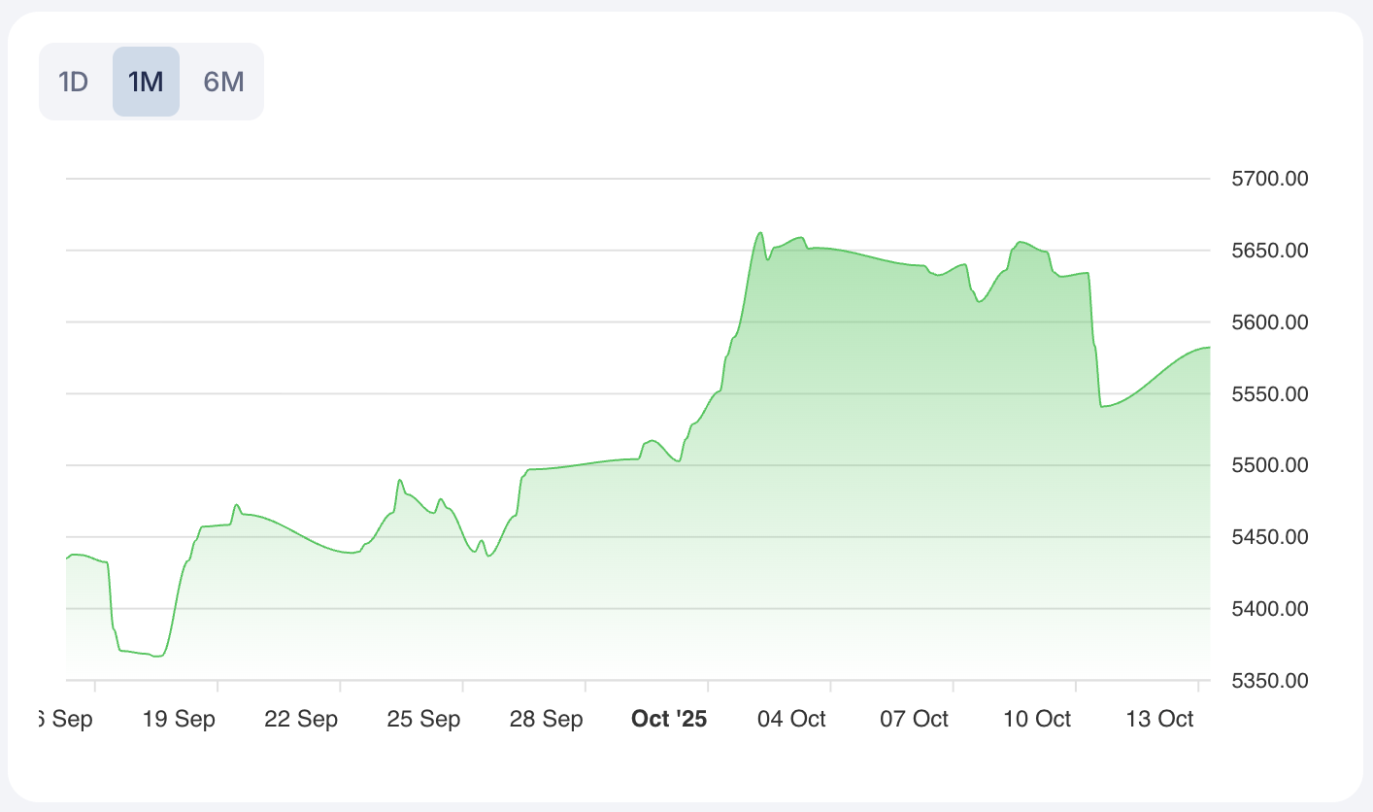
Task: Click the 5650.00 price axis label
Action: [x=1269, y=251]
